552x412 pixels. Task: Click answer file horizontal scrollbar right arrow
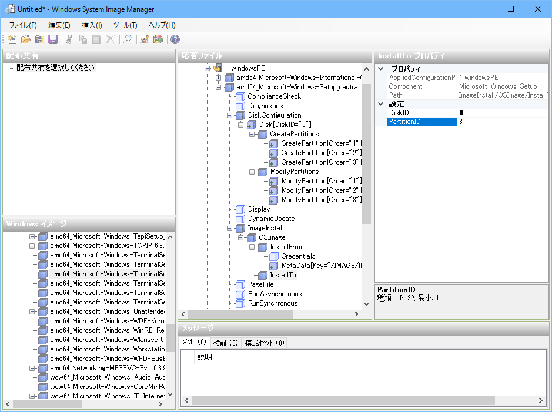pyautogui.click(x=357, y=314)
